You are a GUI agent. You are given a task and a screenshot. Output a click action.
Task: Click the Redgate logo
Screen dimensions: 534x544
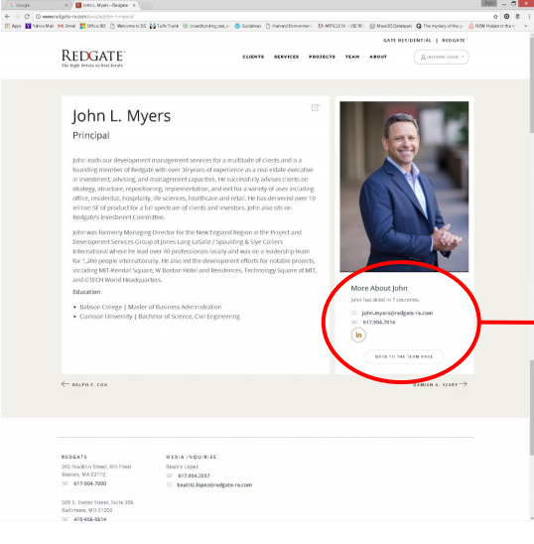(93, 59)
